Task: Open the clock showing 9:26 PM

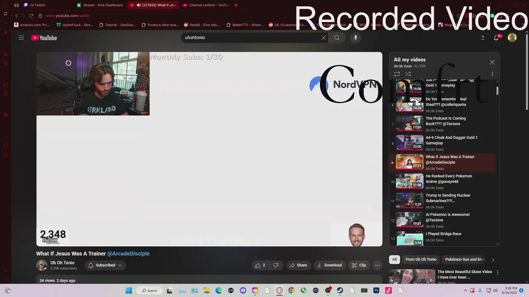Action: click(509, 290)
